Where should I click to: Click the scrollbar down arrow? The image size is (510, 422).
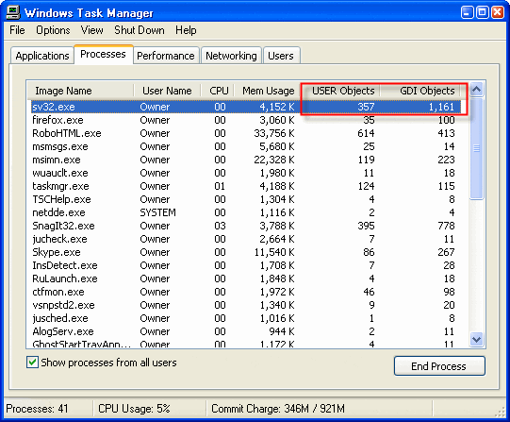tap(476, 340)
